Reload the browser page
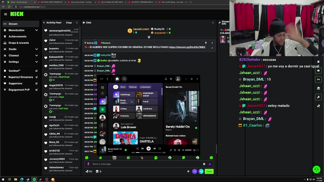 coord(9,7)
